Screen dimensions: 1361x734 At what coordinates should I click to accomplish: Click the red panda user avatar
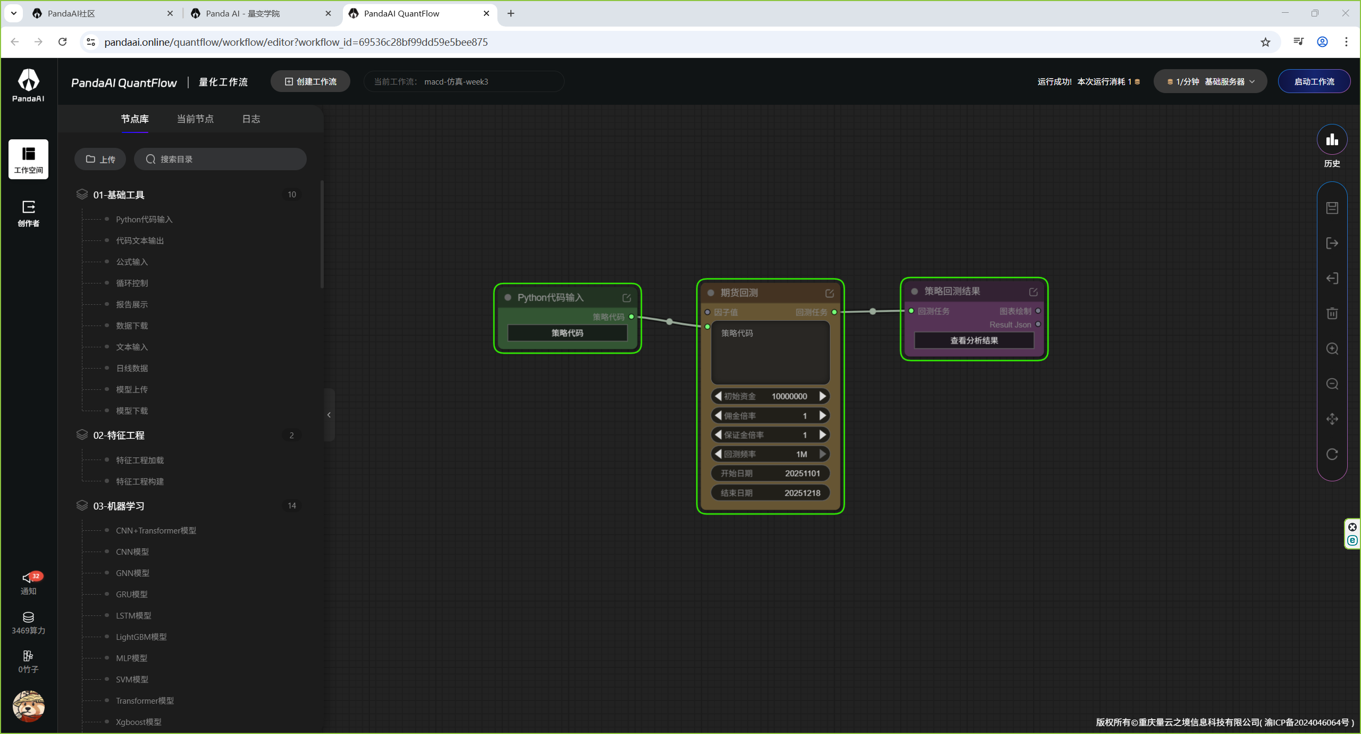click(28, 706)
